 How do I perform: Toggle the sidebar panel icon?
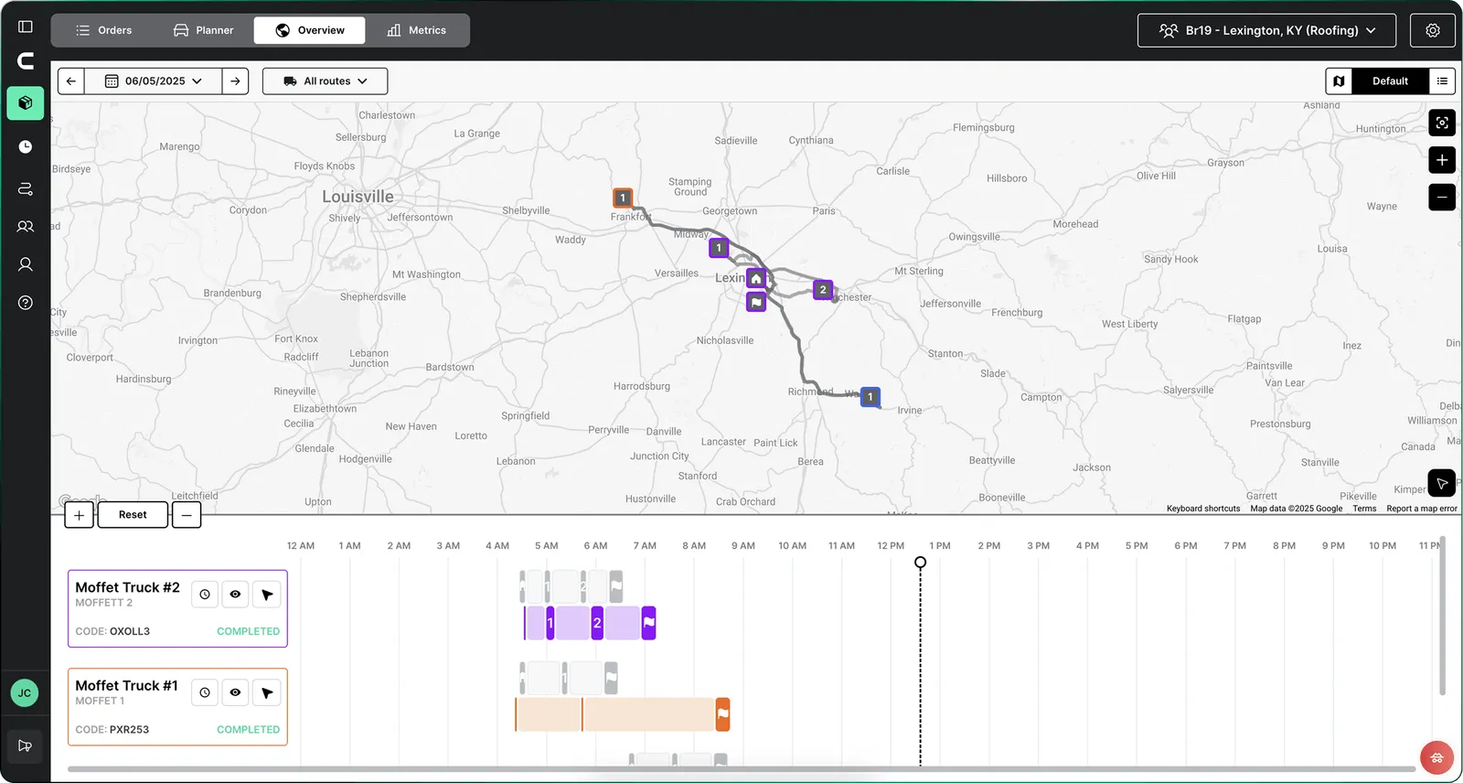[x=26, y=27]
